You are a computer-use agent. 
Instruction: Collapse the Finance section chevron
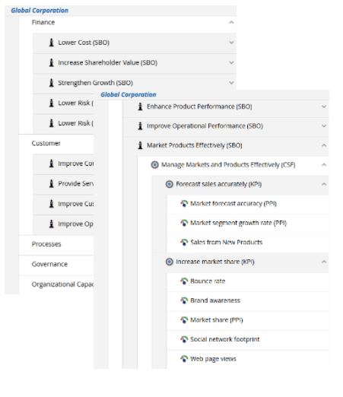(x=231, y=22)
